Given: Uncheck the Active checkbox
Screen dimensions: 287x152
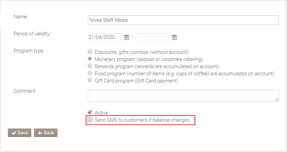Looking at the screenshot, I should click(90, 112).
